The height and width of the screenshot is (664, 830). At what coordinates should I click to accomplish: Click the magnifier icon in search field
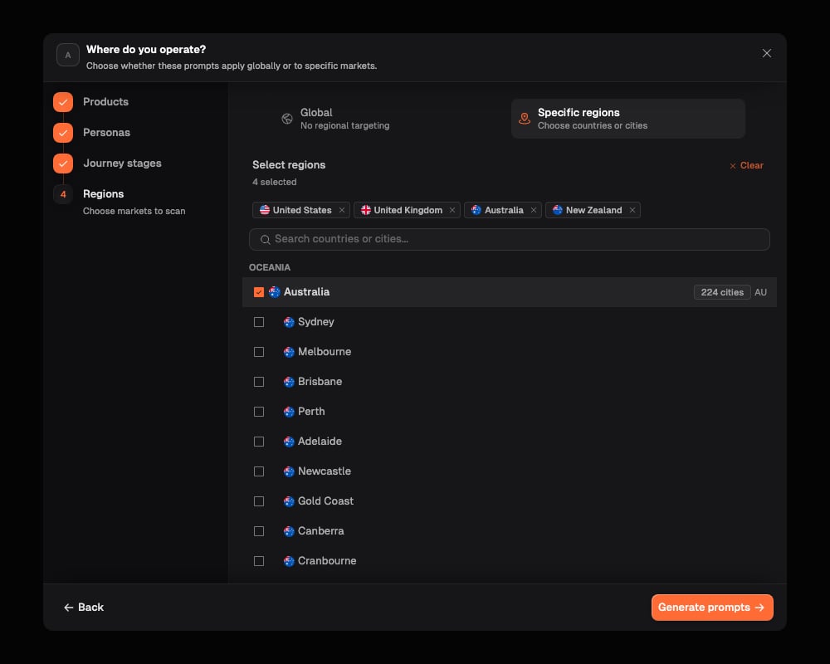pyautogui.click(x=266, y=239)
